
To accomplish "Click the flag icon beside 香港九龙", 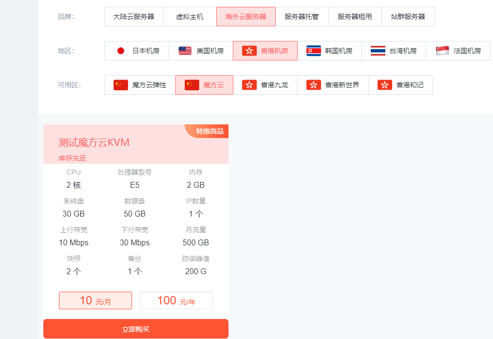I will pyautogui.click(x=249, y=85).
